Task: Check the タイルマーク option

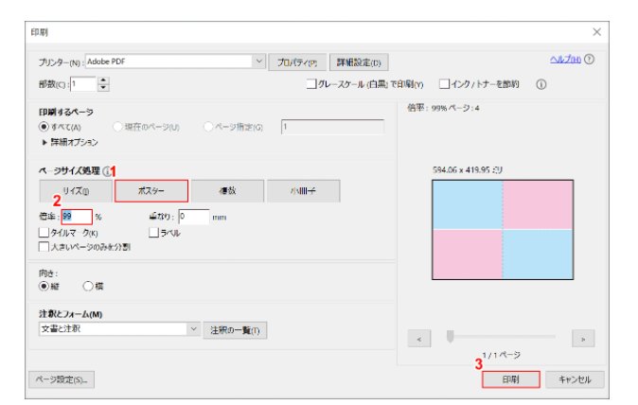Action: click(x=44, y=231)
